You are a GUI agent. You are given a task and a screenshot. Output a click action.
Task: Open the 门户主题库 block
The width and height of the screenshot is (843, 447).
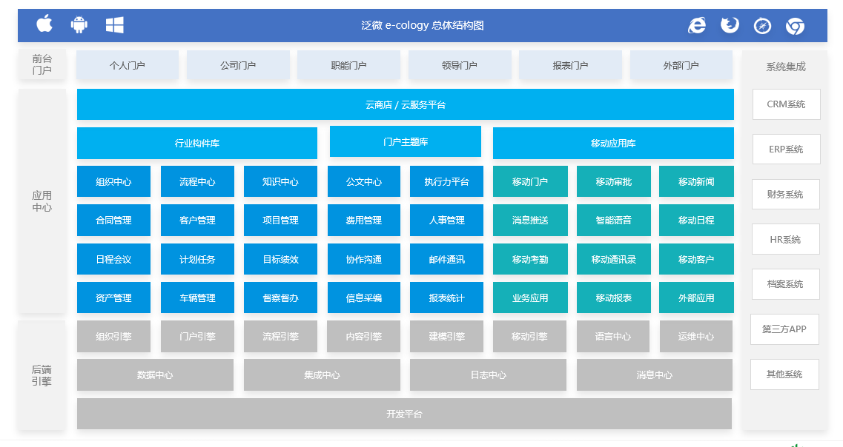coord(406,141)
